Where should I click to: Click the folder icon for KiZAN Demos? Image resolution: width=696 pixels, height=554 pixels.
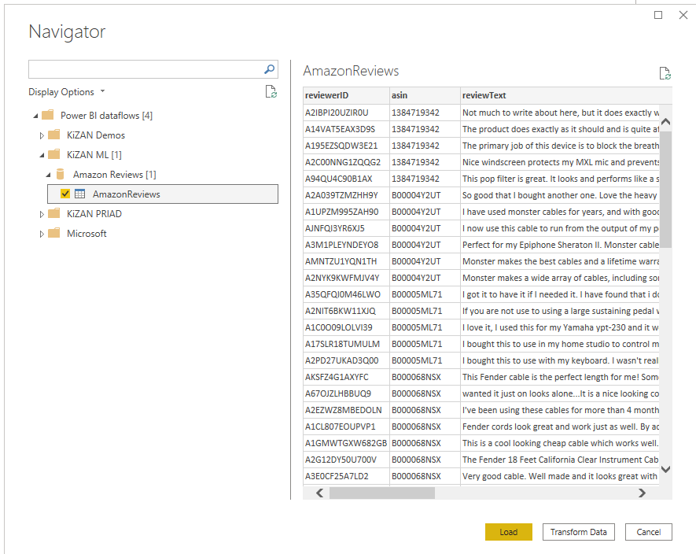pyautogui.click(x=55, y=135)
